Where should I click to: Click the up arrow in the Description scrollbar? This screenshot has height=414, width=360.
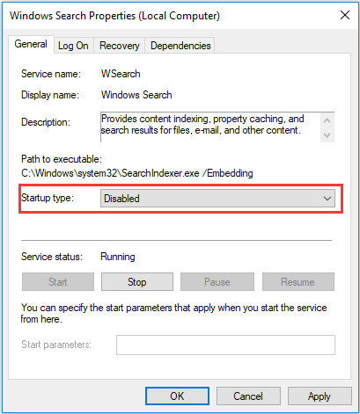327,120
